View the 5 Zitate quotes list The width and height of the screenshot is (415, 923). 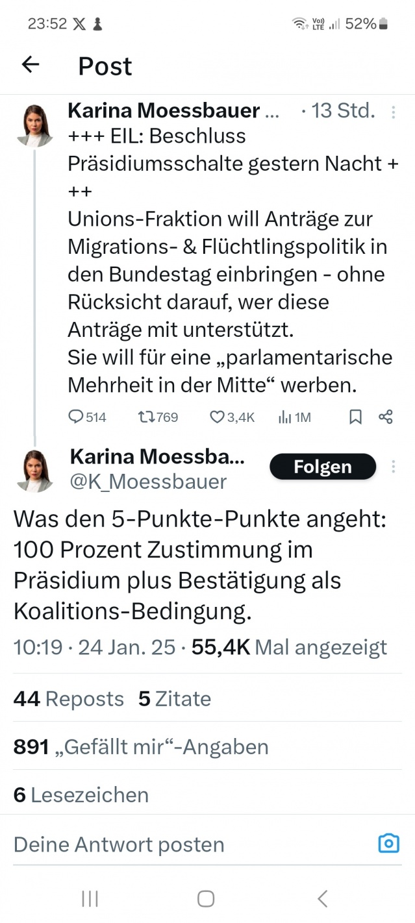point(175,698)
